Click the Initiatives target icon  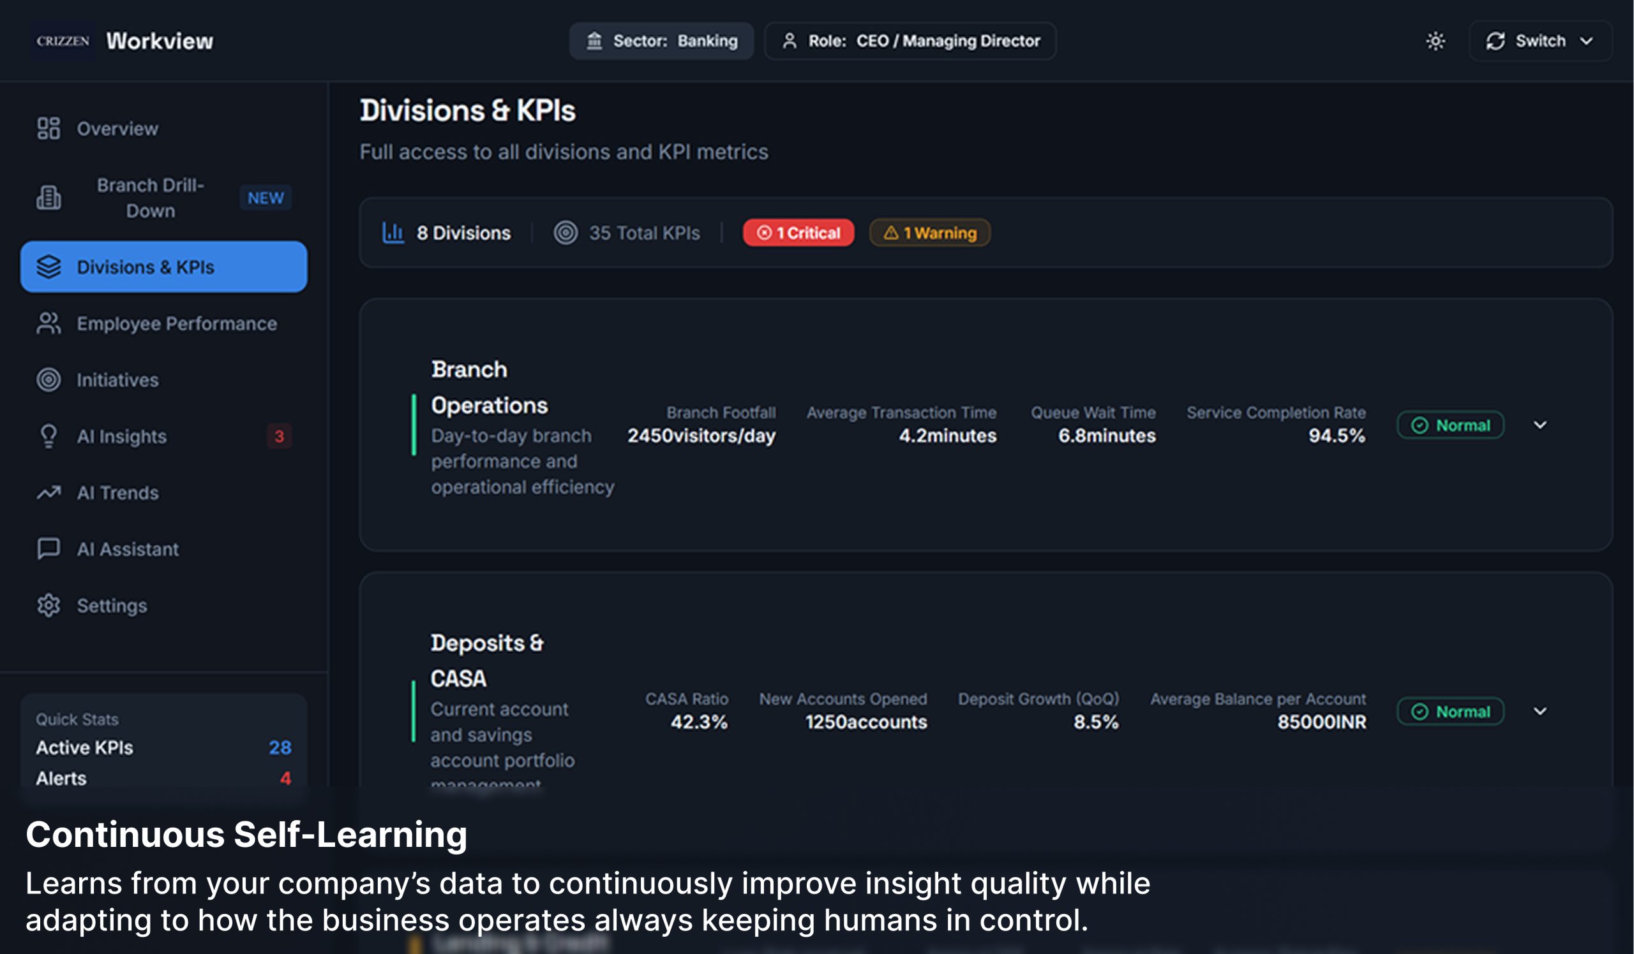click(x=49, y=379)
